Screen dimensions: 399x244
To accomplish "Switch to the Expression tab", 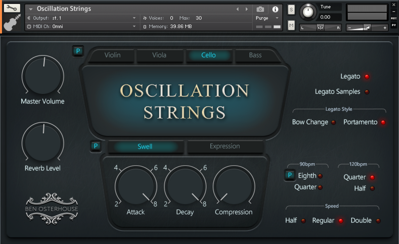I will pyautogui.click(x=225, y=146).
